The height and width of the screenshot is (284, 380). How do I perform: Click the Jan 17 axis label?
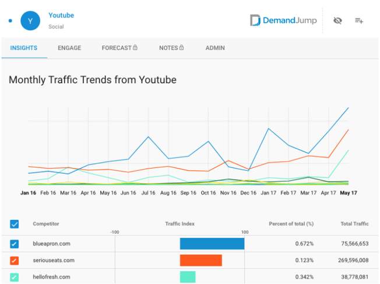click(x=269, y=193)
